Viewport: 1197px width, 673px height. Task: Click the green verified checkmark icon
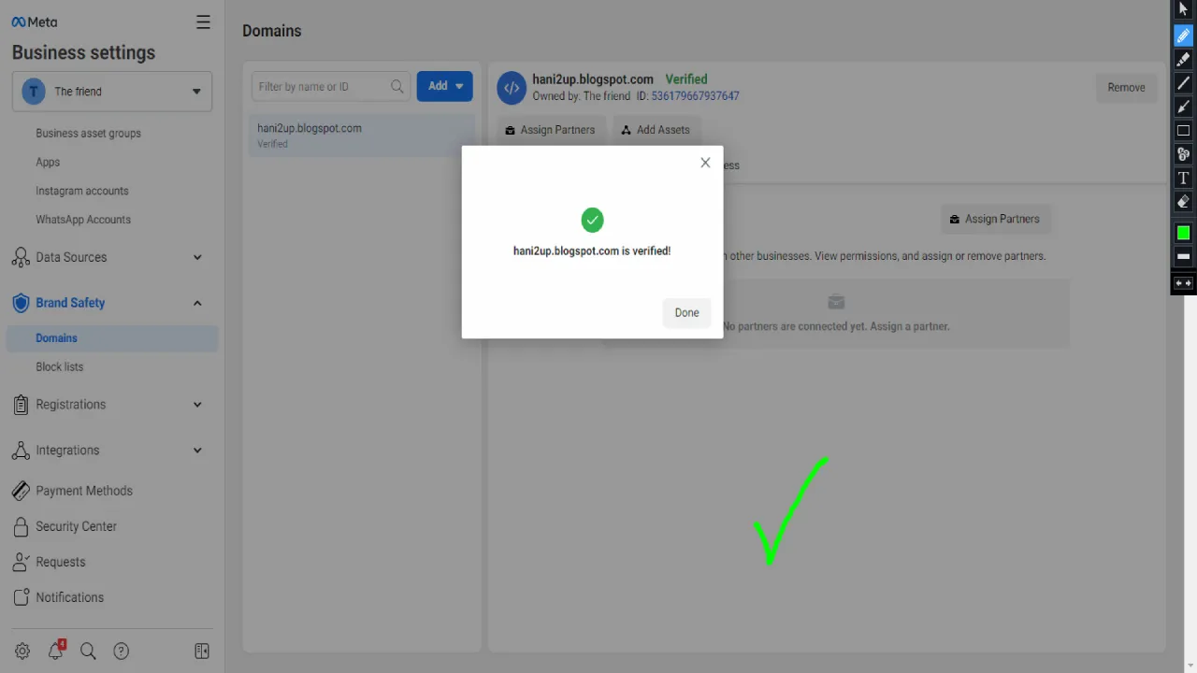(x=592, y=221)
